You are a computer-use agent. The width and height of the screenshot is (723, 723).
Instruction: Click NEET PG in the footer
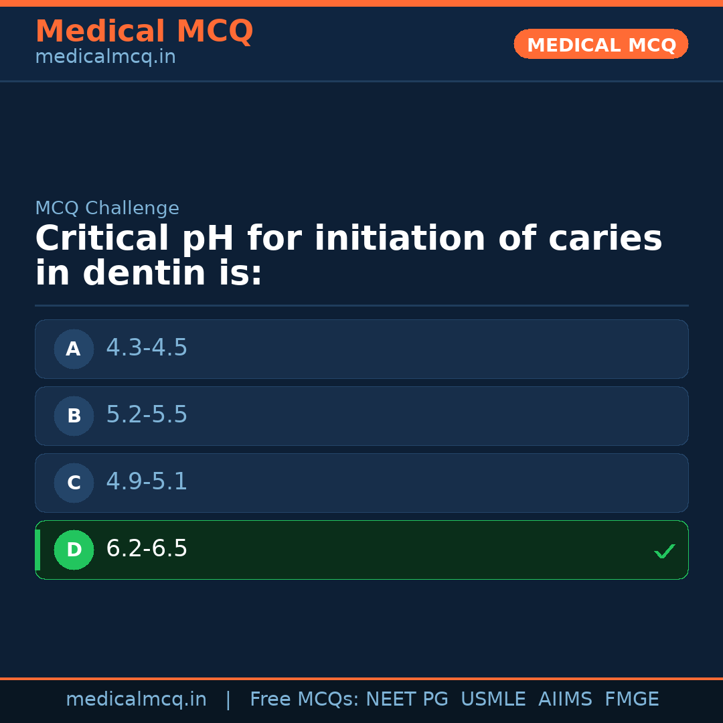(x=407, y=700)
